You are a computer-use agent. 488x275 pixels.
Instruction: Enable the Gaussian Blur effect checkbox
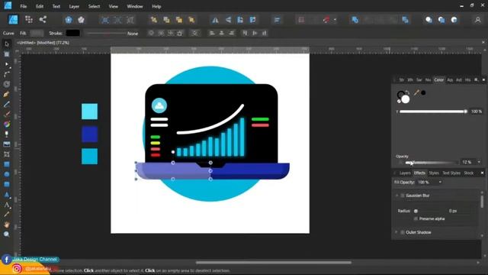[x=403, y=196]
